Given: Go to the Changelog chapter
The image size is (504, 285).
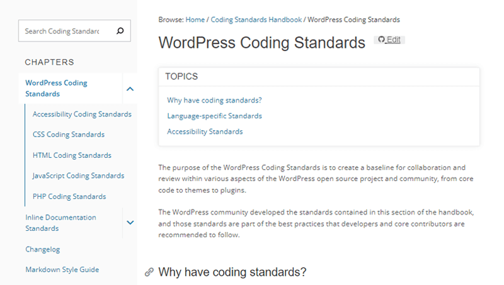Looking at the screenshot, I should coord(43,249).
